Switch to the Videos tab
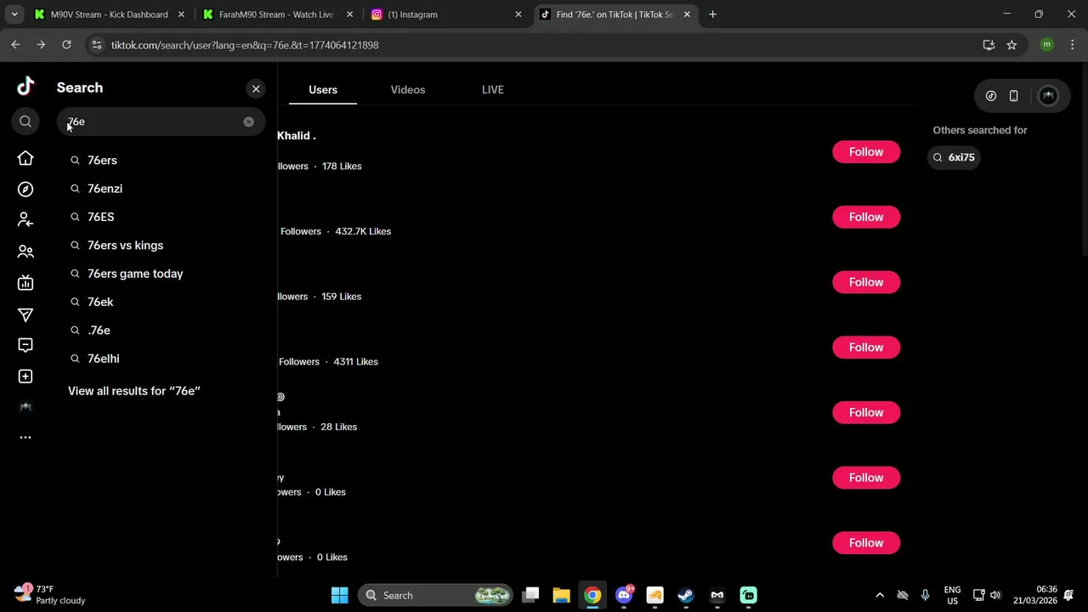1088x612 pixels. [408, 89]
